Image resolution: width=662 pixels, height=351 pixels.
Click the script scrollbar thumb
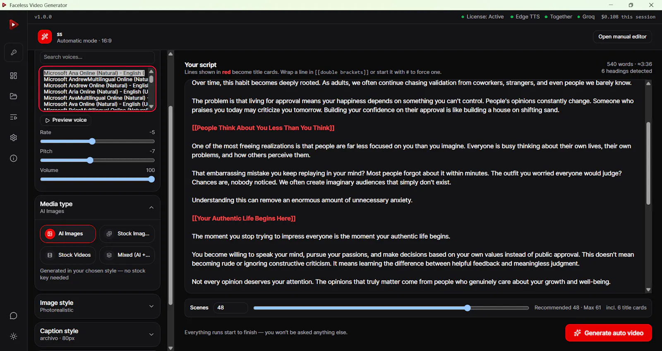click(x=648, y=164)
